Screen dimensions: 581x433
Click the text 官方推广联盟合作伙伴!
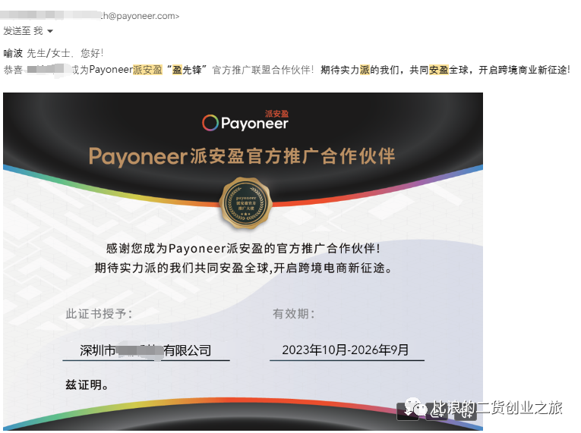(x=263, y=70)
